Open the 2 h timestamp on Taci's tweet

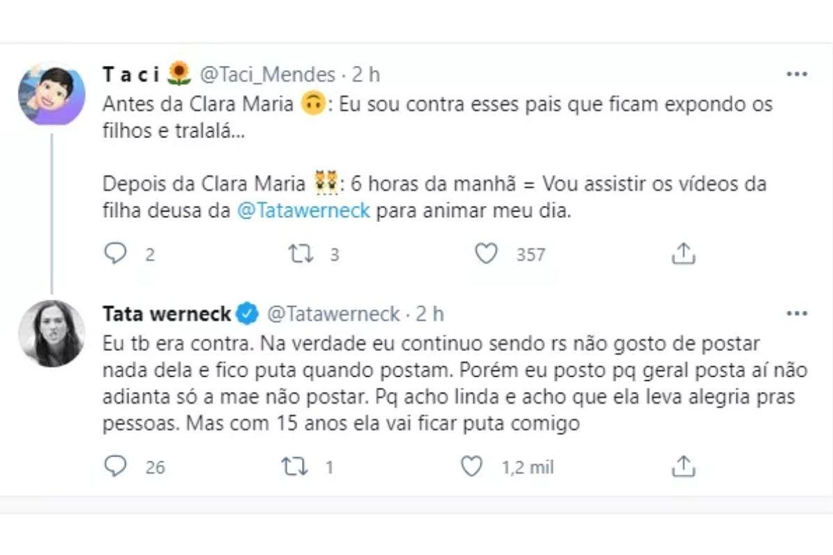(x=365, y=74)
